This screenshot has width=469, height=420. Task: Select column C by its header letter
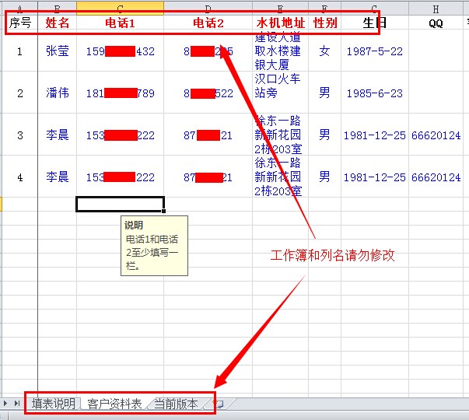(x=120, y=8)
